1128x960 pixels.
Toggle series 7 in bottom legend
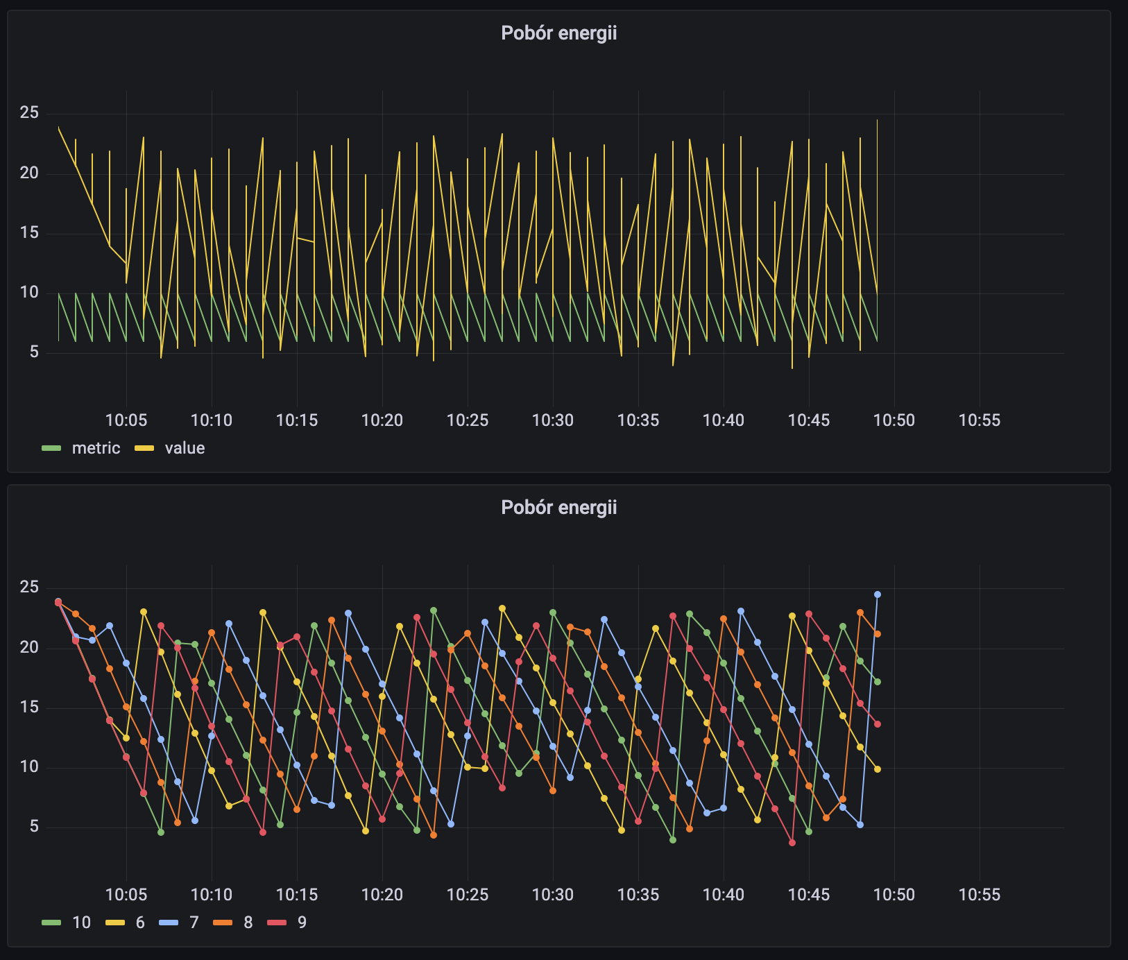194,923
